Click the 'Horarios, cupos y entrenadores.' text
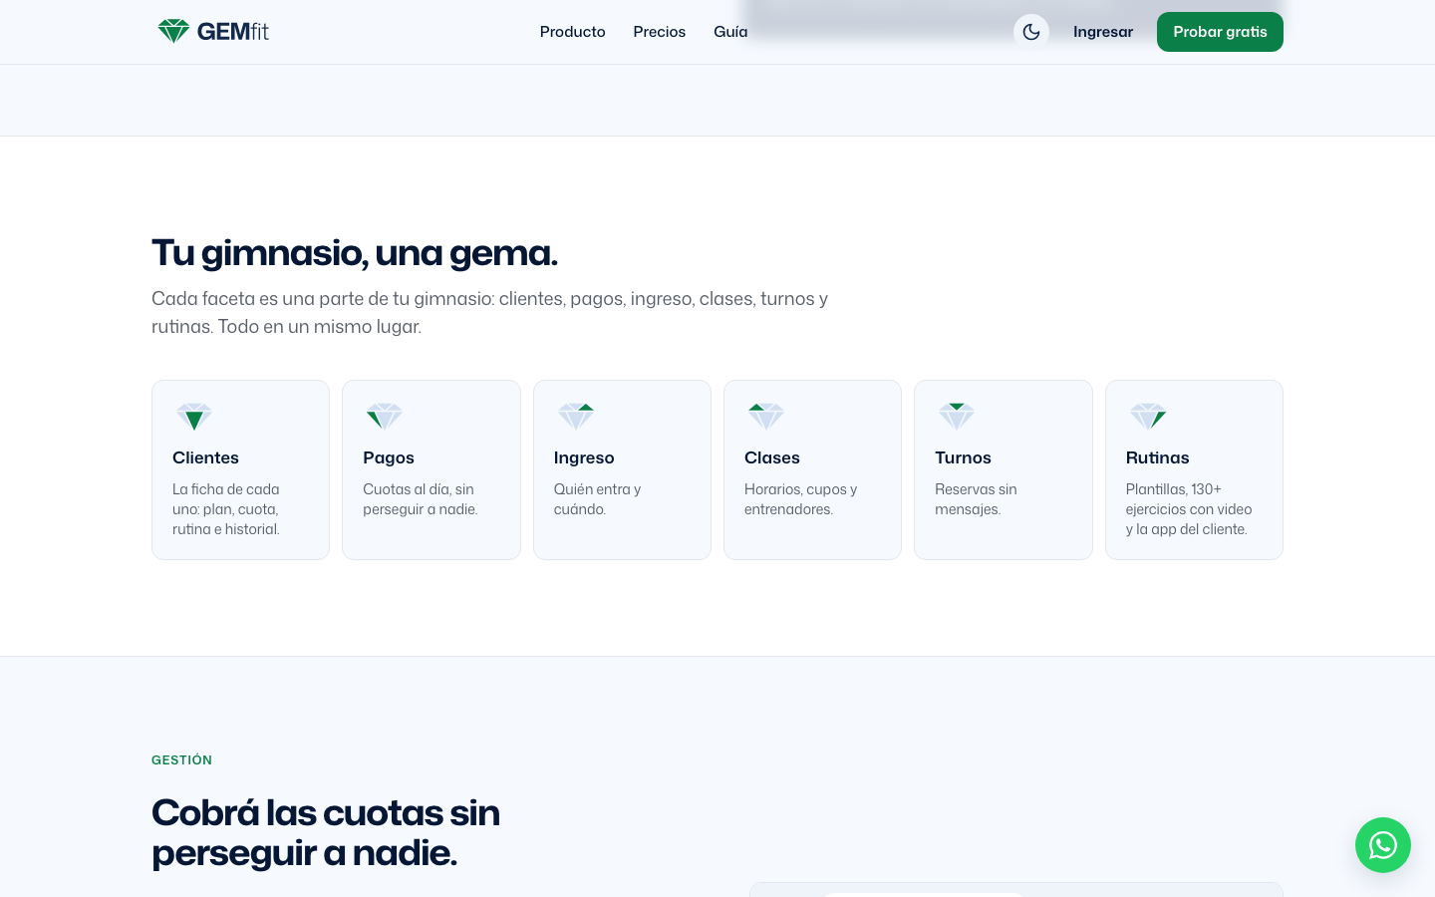The height and width of the screenshot is (897, 1435). [801, 499]
